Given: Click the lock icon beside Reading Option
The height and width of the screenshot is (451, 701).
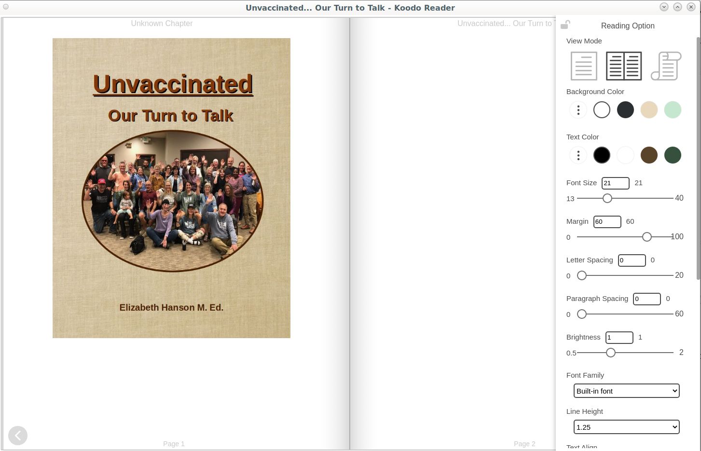Looking at the screenshot, I should (565, 25).
